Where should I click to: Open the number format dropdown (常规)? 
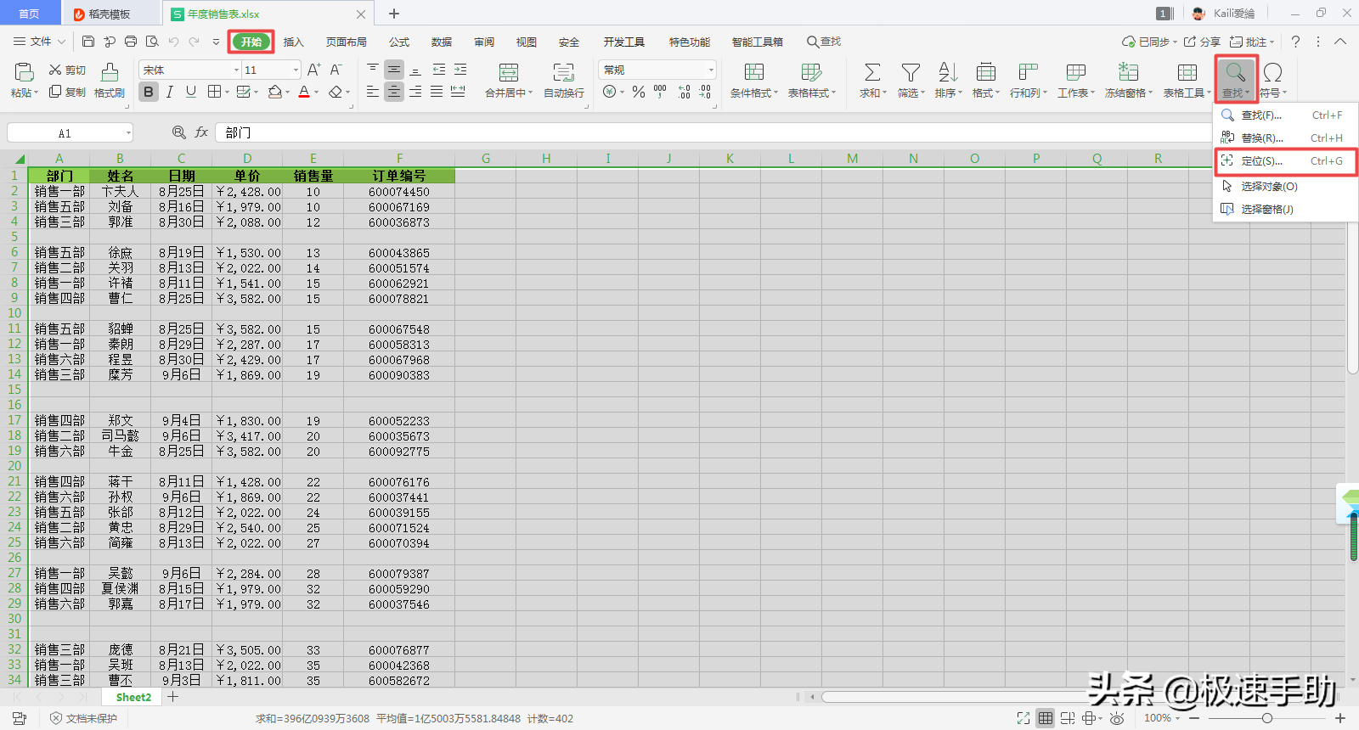click(711, 70)
